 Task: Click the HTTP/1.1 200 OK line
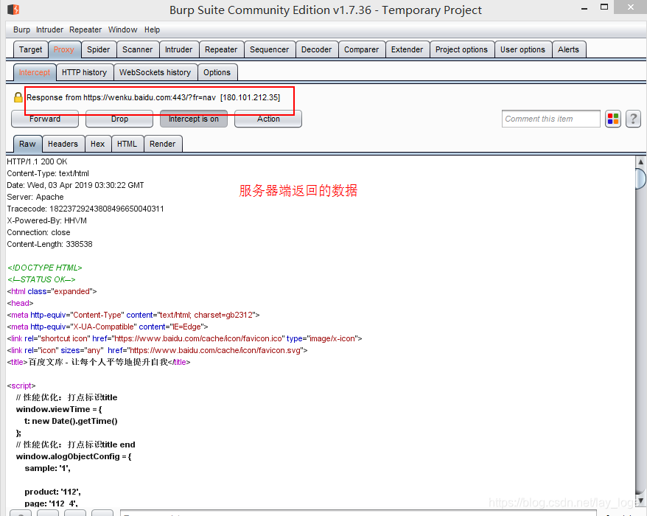point(37,161)
